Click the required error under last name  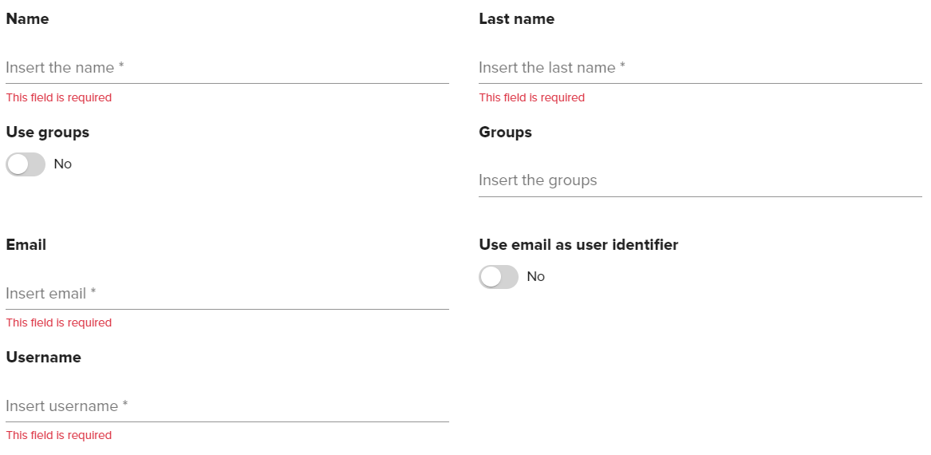point(532,97)
